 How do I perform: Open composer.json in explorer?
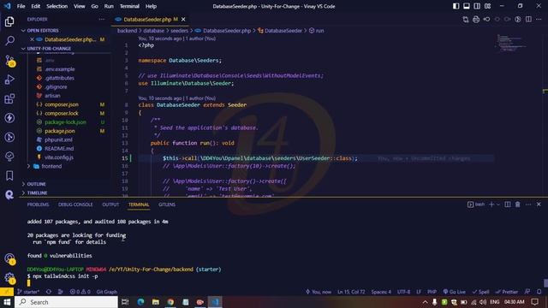(x=62, y=104)
